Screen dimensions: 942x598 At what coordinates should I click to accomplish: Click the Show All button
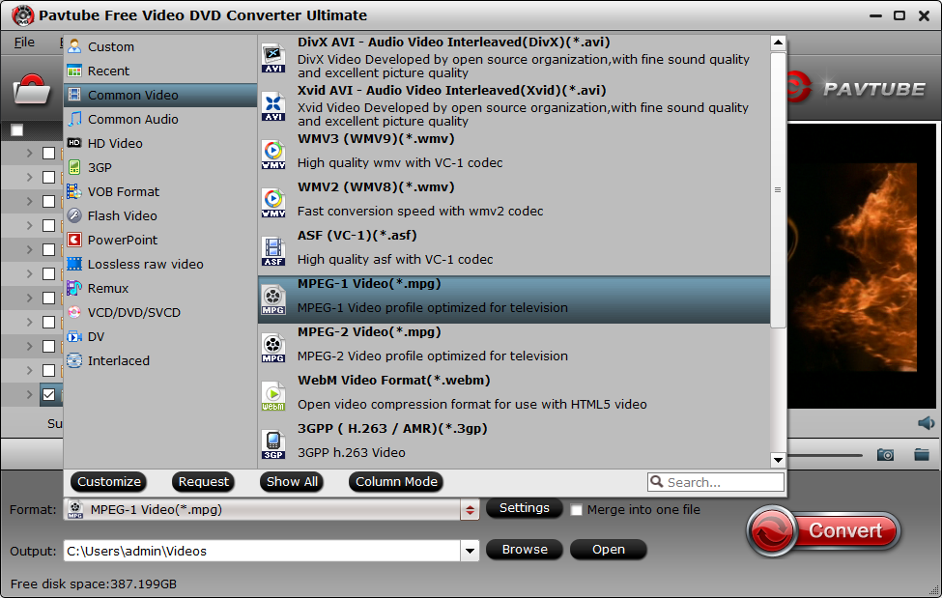(292, 481)
